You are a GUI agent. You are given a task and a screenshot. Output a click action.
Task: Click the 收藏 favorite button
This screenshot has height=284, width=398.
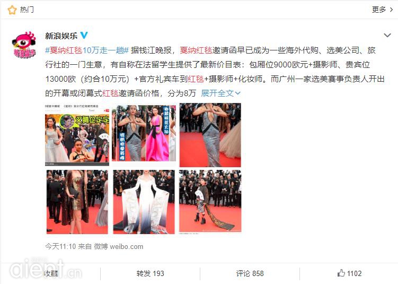click(x=51, y=273)
